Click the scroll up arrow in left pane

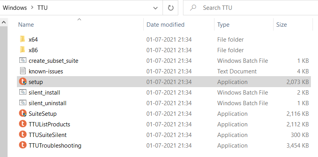click(4, 22)
